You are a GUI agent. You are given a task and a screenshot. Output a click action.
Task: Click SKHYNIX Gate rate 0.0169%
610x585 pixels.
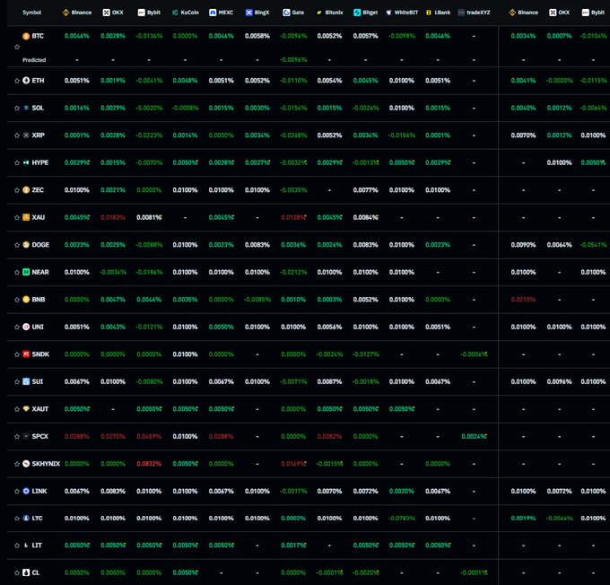tap(293, 464)
